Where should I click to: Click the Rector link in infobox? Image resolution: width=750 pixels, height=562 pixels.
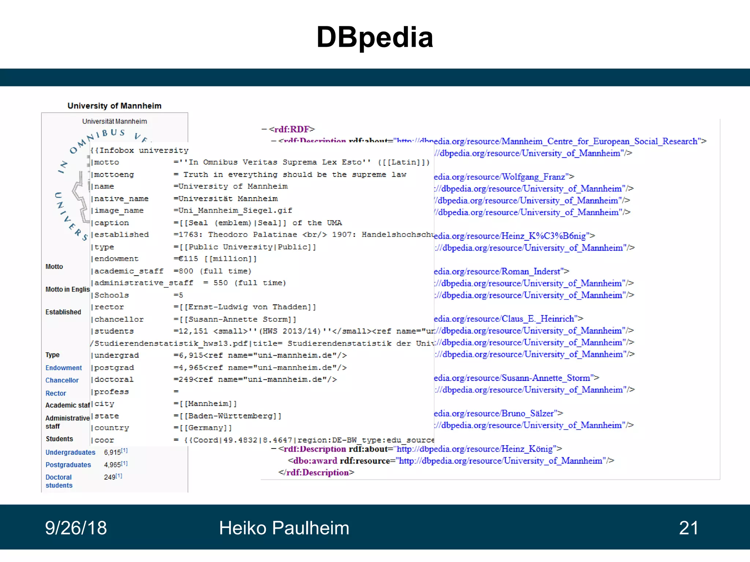pyautogui.click(x=56, y=393)
